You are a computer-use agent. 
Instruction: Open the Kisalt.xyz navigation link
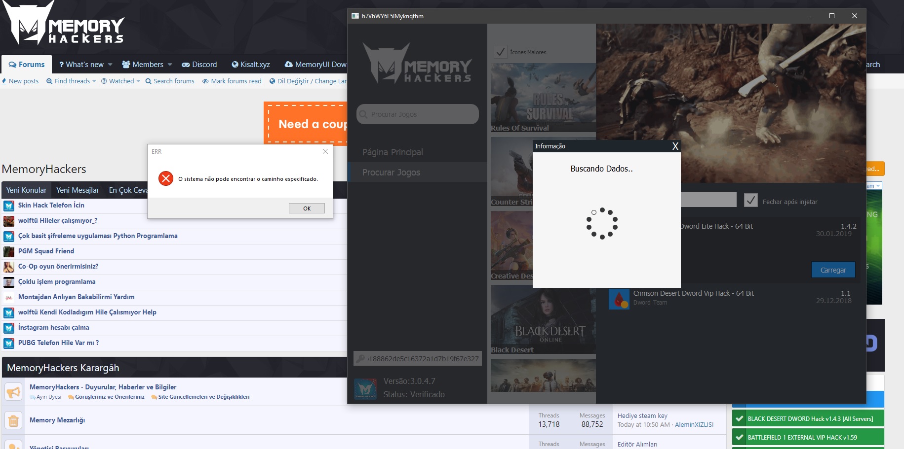point(251,65)
